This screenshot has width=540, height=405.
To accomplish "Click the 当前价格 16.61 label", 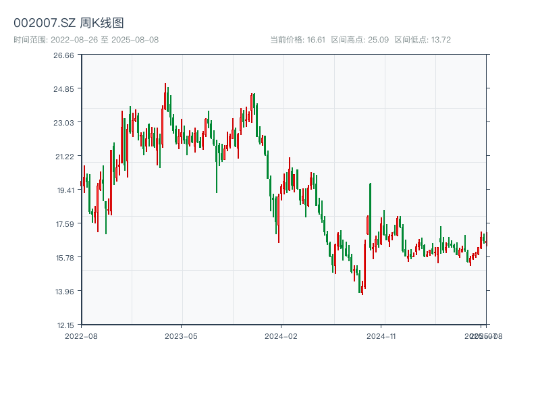I will pos(298,40).
